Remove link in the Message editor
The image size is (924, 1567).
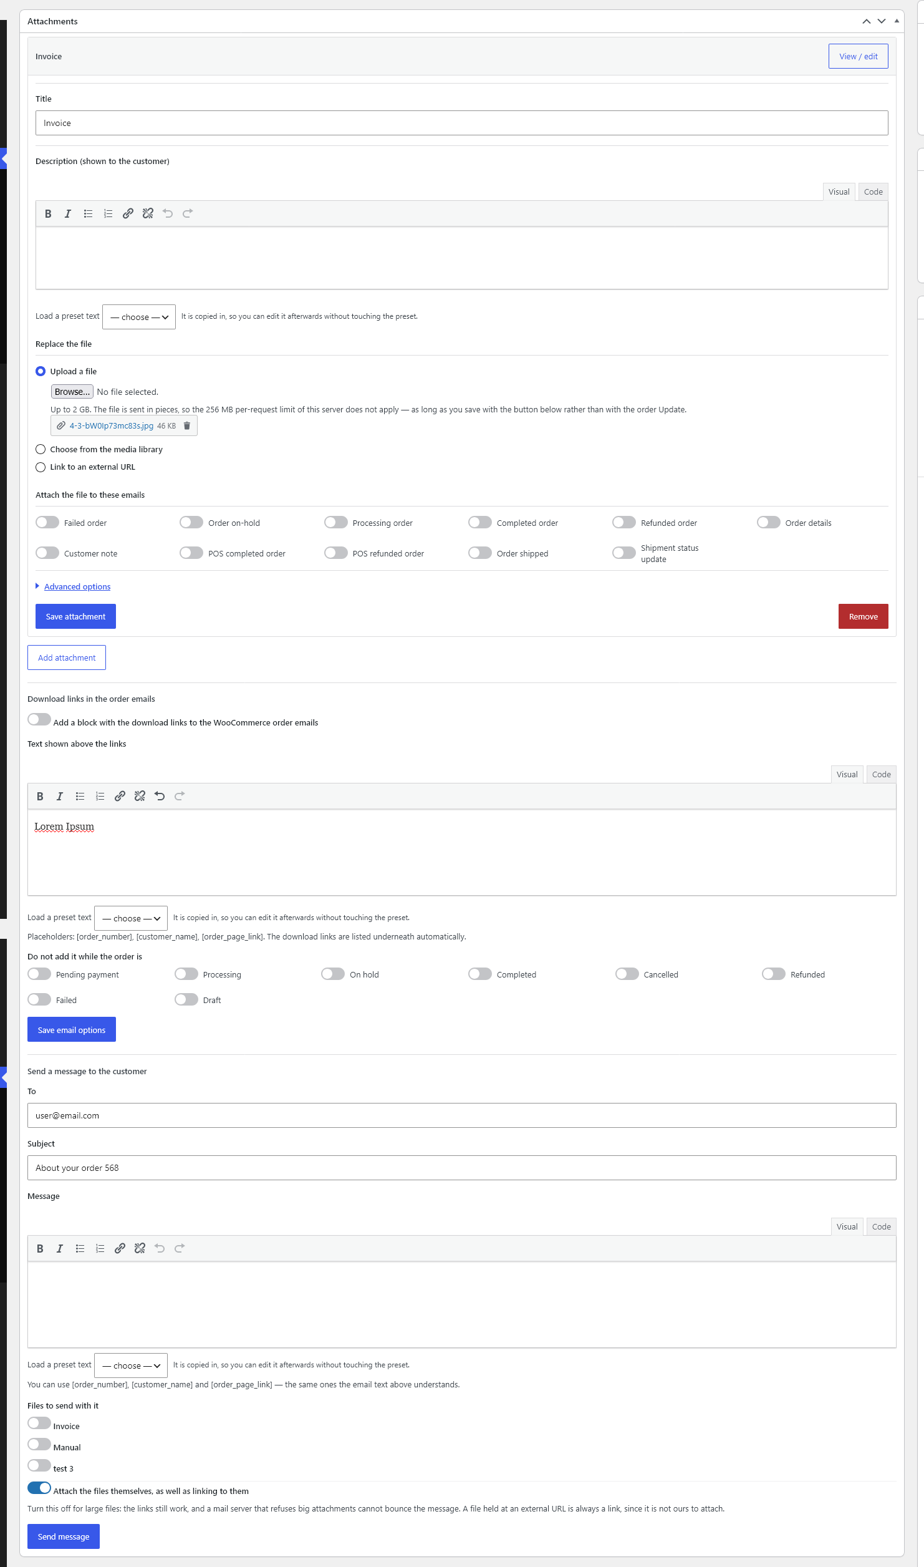tap(140, 1248)
